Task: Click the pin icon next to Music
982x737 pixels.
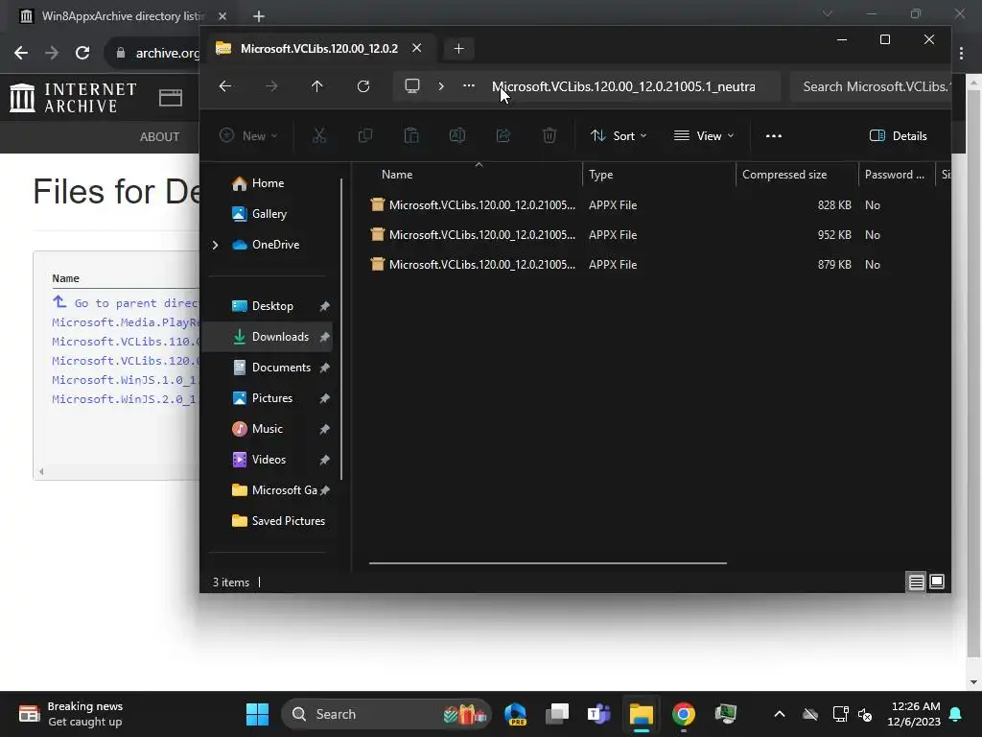Action: [x=324, y=429]
